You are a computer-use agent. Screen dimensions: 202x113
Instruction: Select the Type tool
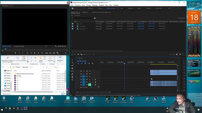pos(72,80)
